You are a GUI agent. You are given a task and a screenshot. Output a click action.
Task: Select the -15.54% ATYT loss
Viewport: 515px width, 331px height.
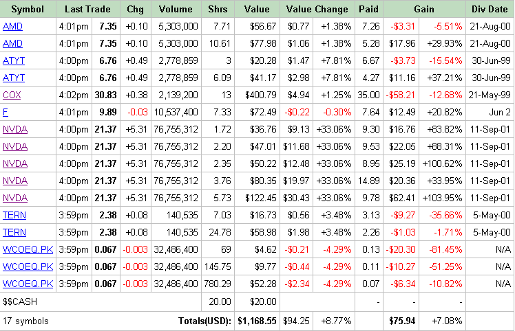[445, 60]
